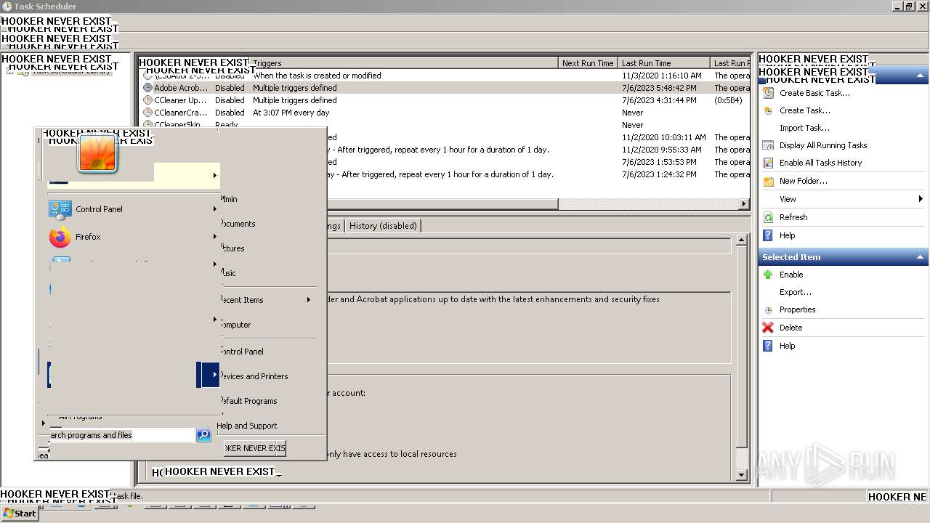Image resolution: width=930 pixels, height=523 pixels.
Task: Click Enable All Tasks History link
Action: 821,163
